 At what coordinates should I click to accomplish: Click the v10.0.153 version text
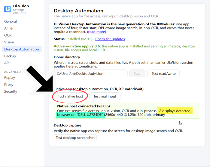coord(20,13)
